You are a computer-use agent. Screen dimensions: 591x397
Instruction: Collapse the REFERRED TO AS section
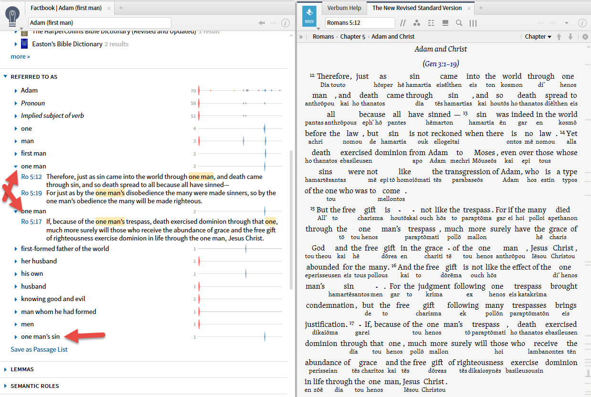click(x=6, y=77)
